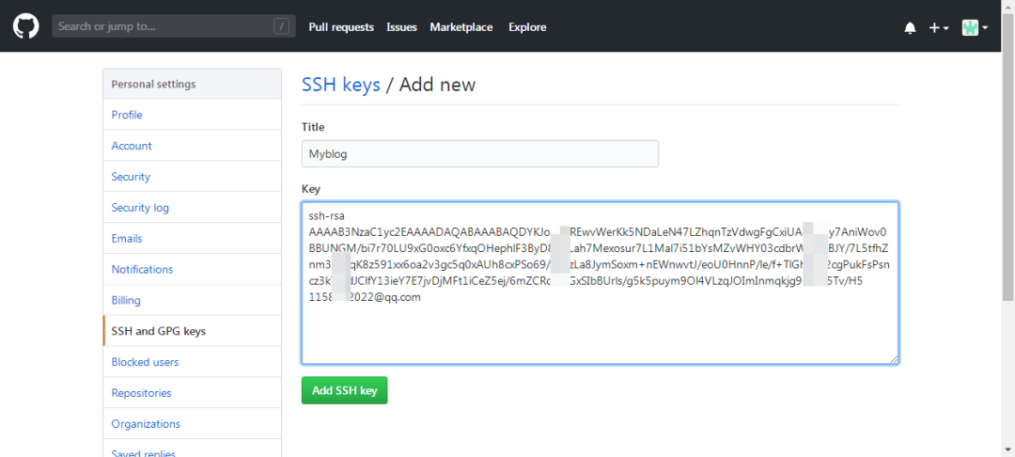Open Blocked users in sidebar
1015x457 pixels.
pos(192,362)
